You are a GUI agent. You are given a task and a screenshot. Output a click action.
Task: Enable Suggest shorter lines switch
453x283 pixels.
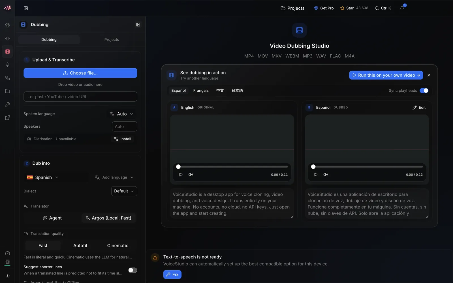pyautogui.click(x=133, y=270)
